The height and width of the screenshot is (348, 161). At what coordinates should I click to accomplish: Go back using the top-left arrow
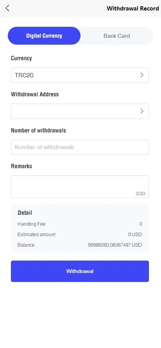coord(7,8)
